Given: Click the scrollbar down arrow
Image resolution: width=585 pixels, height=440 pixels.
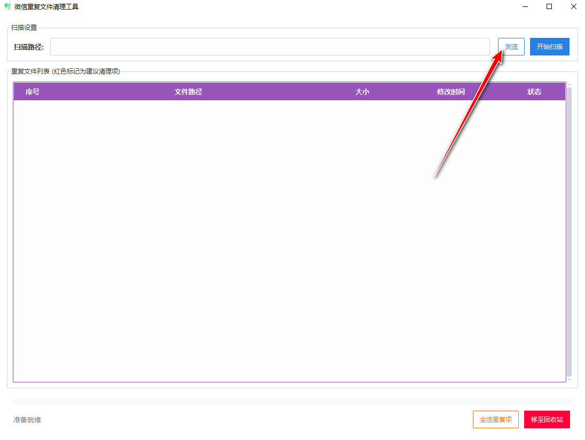Looking at the screenshot, I should pos(570,380).
